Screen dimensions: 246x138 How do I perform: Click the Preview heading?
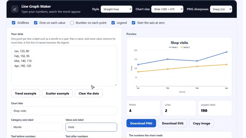pos(131,34)
